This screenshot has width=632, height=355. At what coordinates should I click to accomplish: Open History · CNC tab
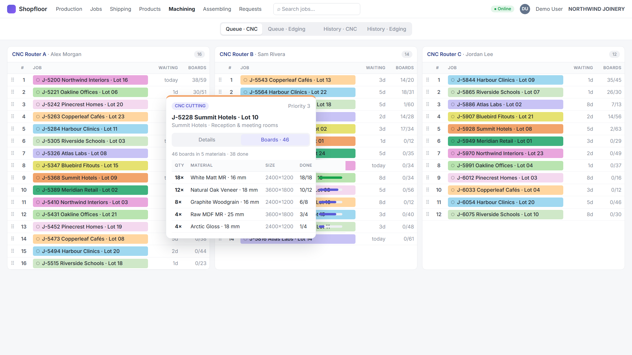click(x=340, y=29)
